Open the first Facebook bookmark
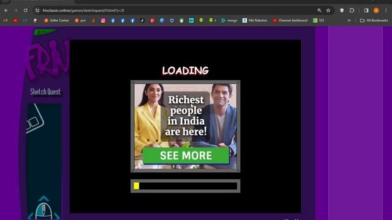The height and width of the screenshot is (220, 392). pos(113,20)
